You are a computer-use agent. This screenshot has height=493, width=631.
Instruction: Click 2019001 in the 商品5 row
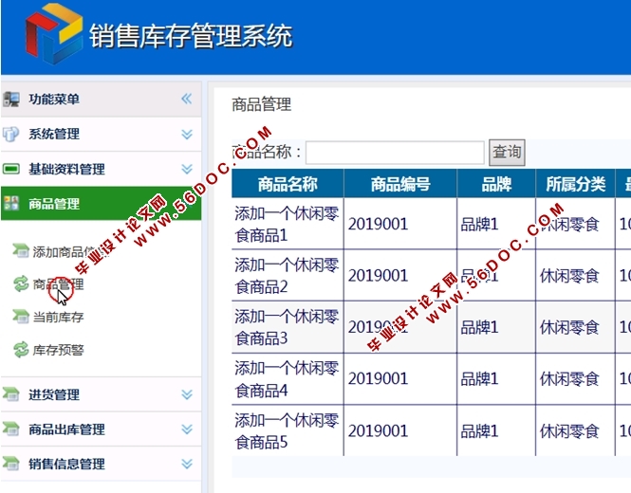coord(379,430)
